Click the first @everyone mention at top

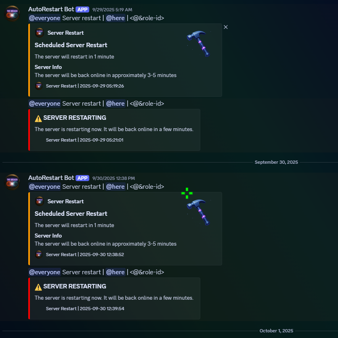click(x=45, y=18)
